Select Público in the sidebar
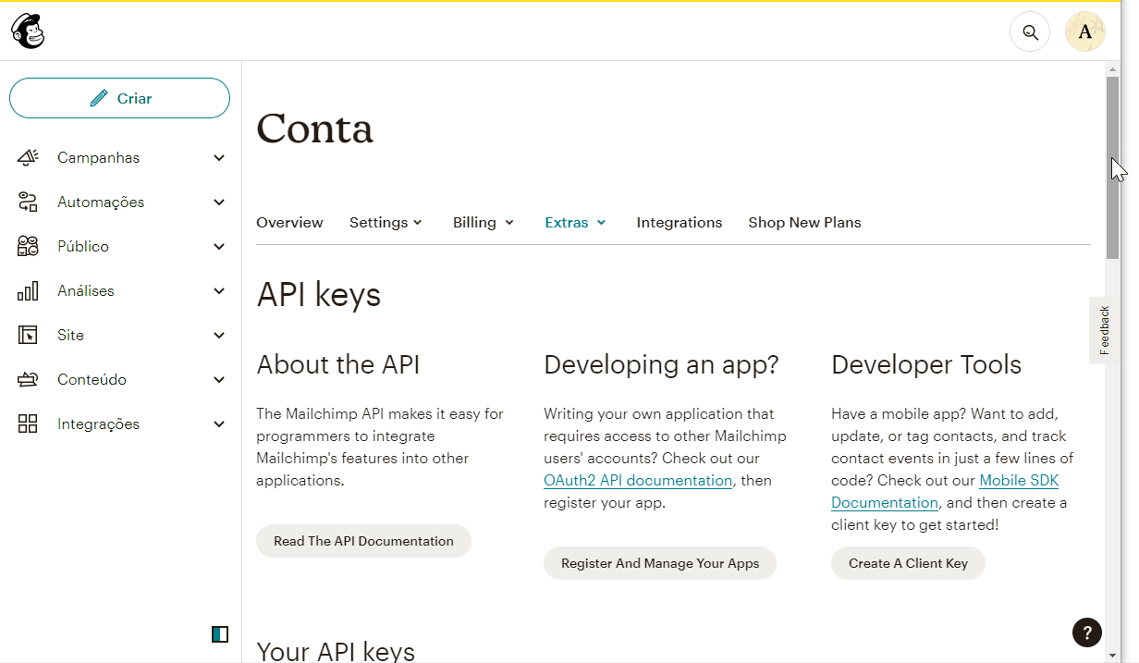Image resolution: width=1139 pixels, height=663 pixels. coord(83,247)
